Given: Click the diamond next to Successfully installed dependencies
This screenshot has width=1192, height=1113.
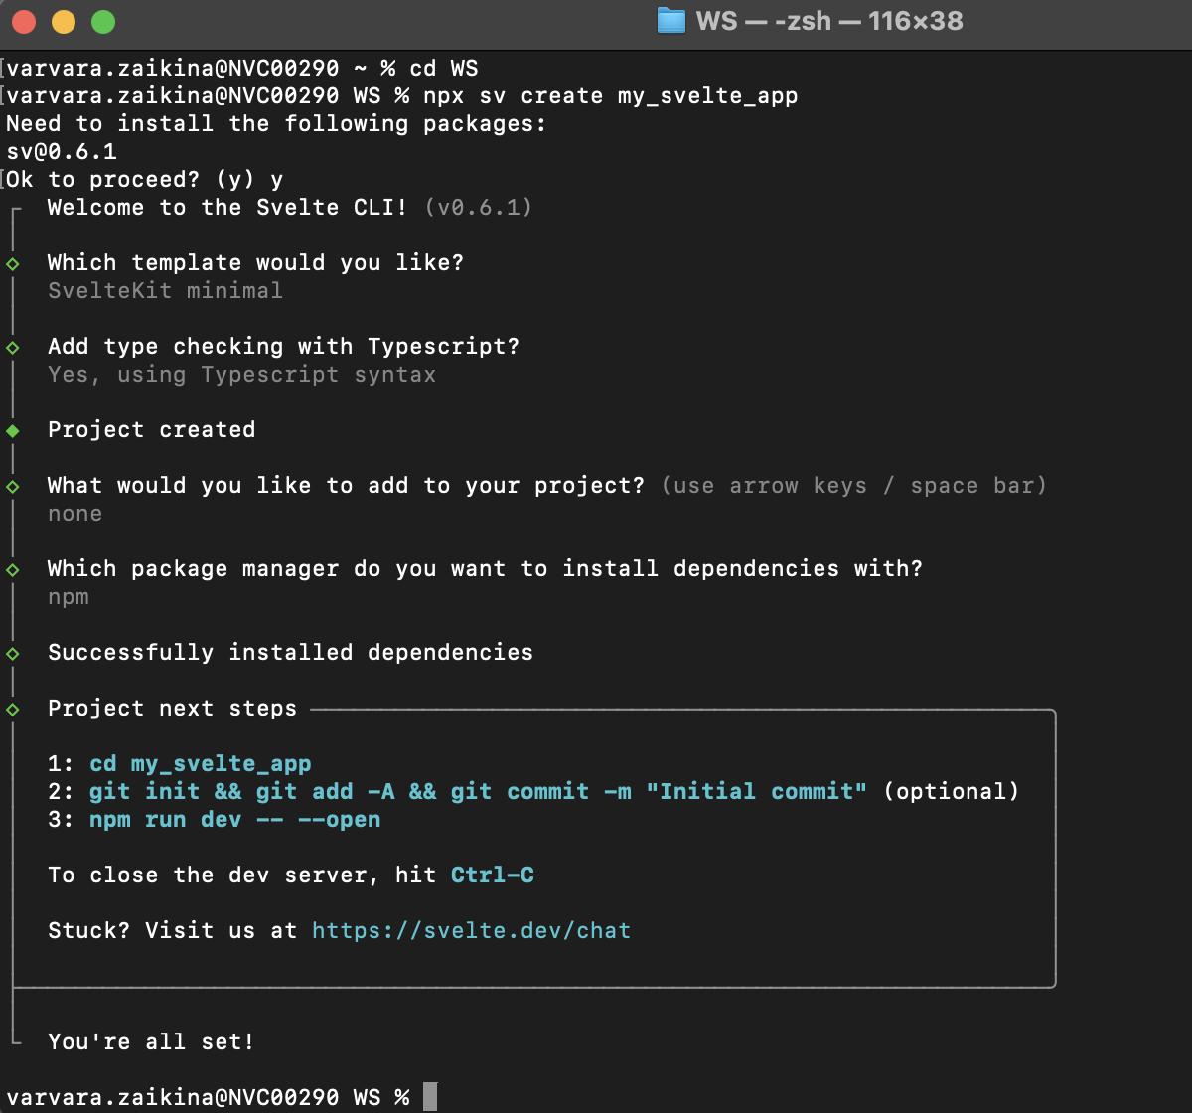Looking at the screenshot, I should pos(12,652).
